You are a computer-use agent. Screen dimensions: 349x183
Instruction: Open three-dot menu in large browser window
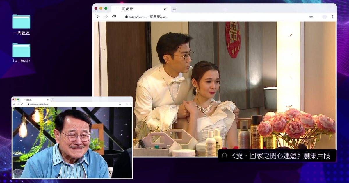pos(333,17)
